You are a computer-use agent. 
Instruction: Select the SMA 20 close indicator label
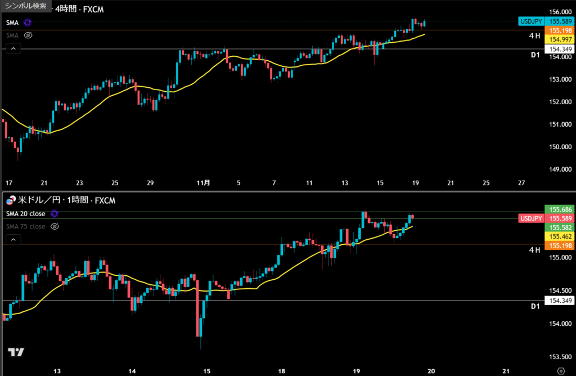25,214
